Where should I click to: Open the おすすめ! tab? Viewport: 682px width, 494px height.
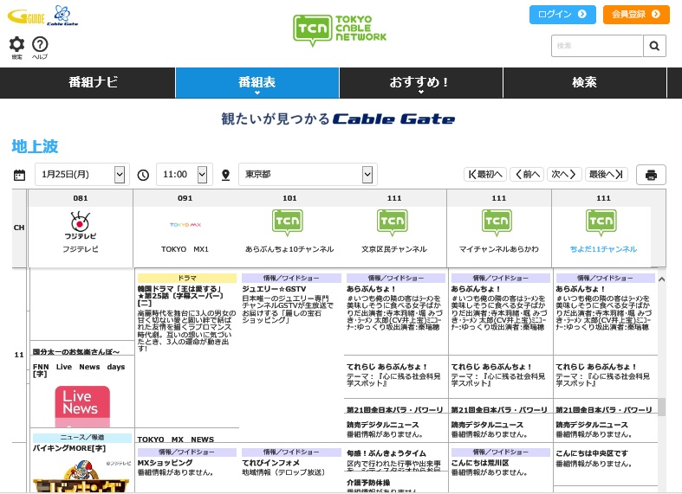tap(421, 83)
